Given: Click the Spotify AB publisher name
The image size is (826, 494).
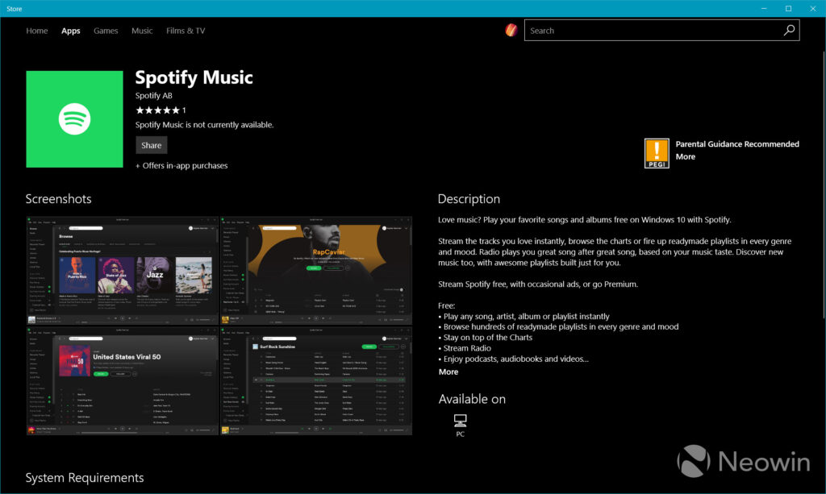Looking at the screenshot, I should tap(154, 96).
